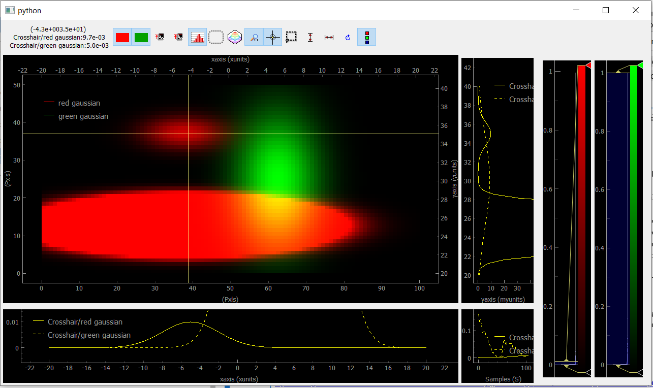Image resolution: width=653 pixels, height=388 pixels.
Task: Click the crosshair coordinates readout text
Action: [58, 29]
